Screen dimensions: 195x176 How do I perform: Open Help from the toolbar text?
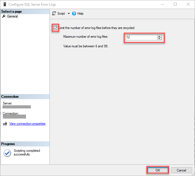point(80,14)
